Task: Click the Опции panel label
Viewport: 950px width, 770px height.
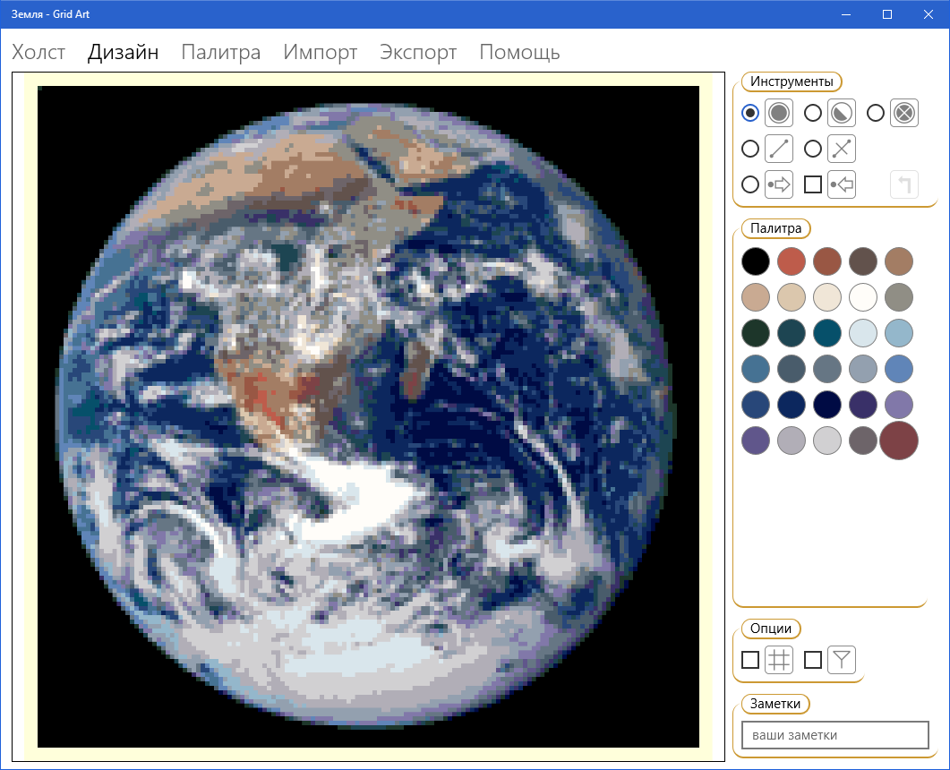Action: 771,629
